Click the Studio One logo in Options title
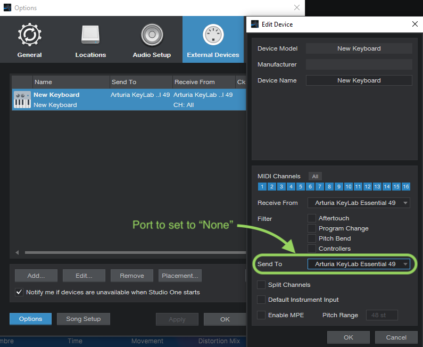This screenshot has height=347, width=423. 7,7
